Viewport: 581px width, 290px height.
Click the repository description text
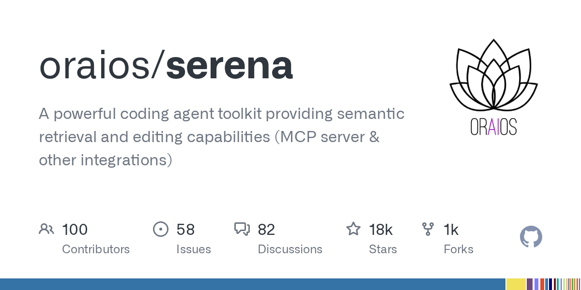click(x=221, y=137)
